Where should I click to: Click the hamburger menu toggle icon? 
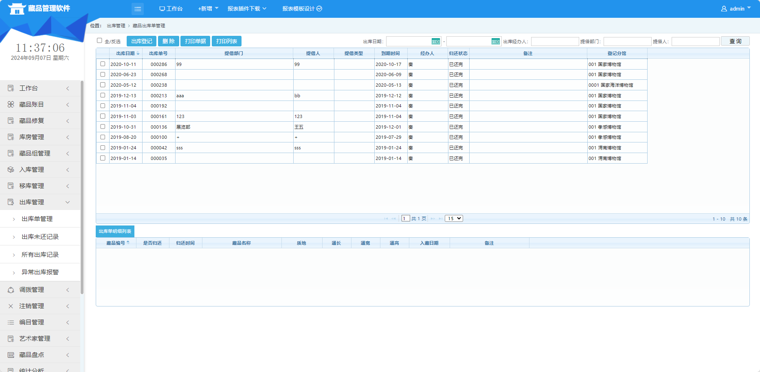coord(138,9)
